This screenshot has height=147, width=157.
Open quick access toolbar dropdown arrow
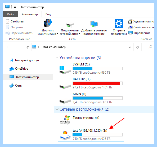(x=15, y=7)
